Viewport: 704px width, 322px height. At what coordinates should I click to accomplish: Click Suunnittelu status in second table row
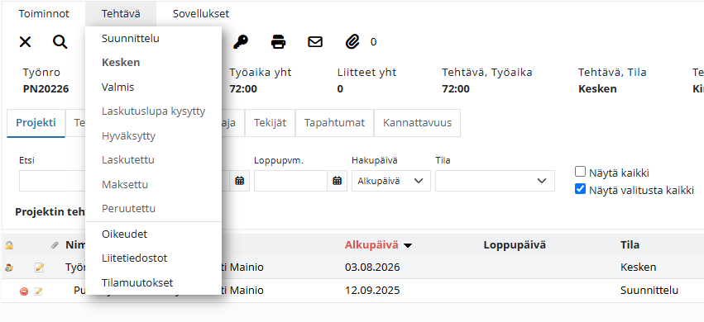tap(649, 291)
